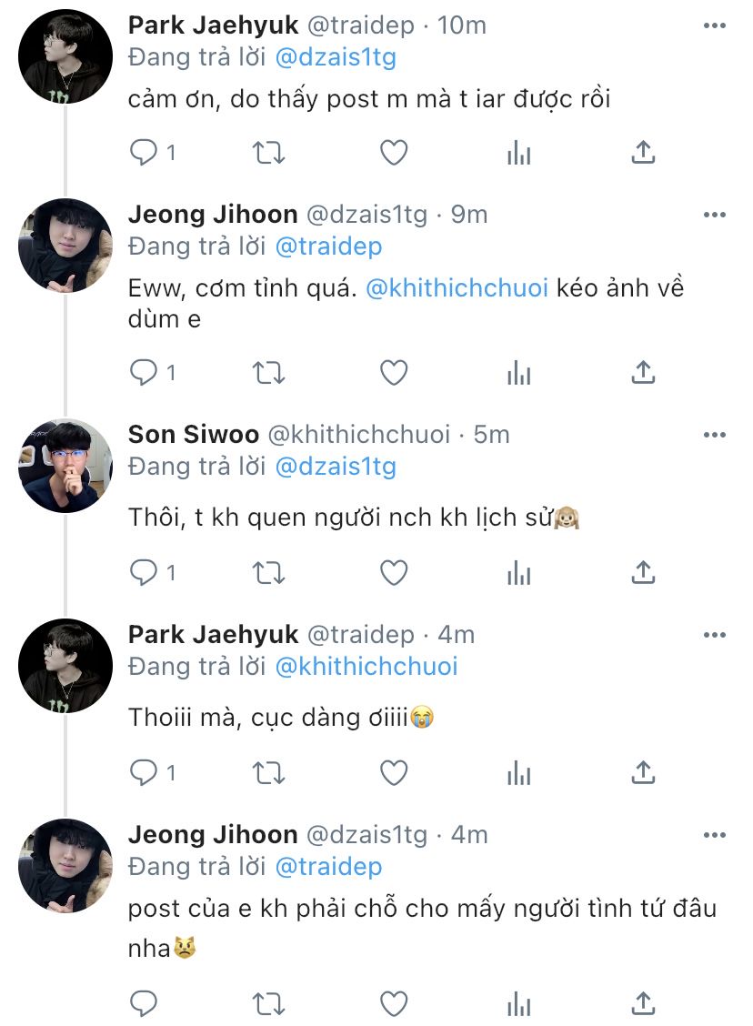Open Son Siwoo's profile picture
The image size is (753, 1026).
pos(65,465)
